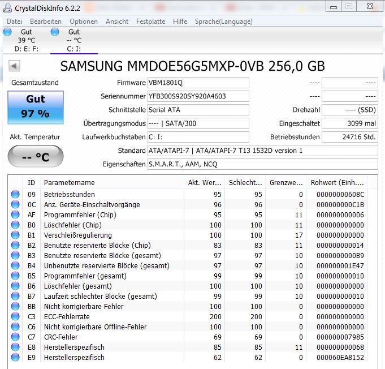Click the Übertragungsmodus field SATA/300

198,123
